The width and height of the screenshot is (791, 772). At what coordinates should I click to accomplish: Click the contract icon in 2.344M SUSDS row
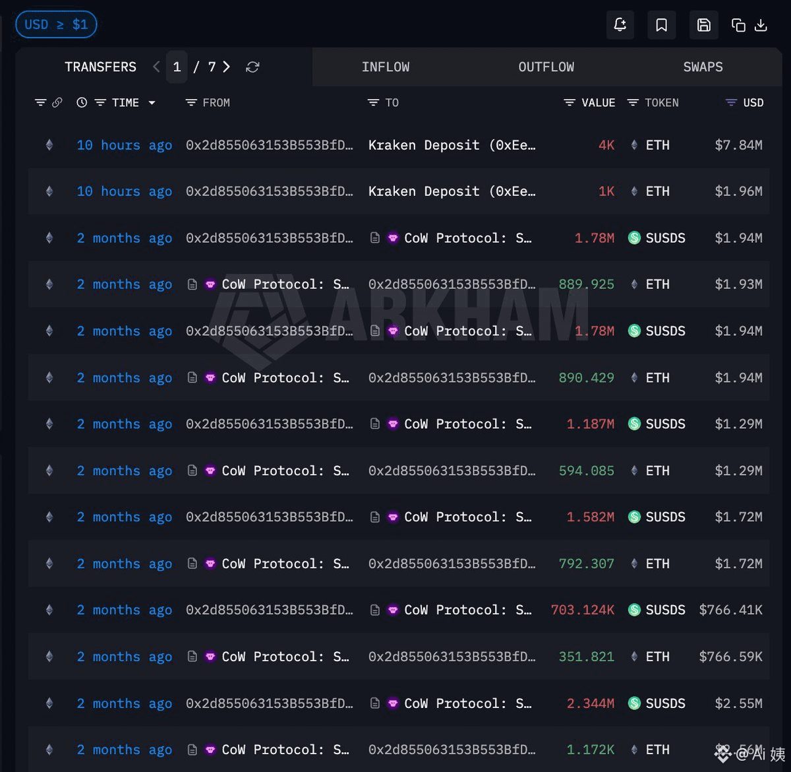pos(374,703)
